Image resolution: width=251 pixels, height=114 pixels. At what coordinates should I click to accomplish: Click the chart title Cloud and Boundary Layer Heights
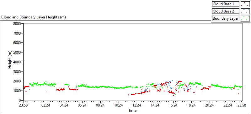[34, 17]
